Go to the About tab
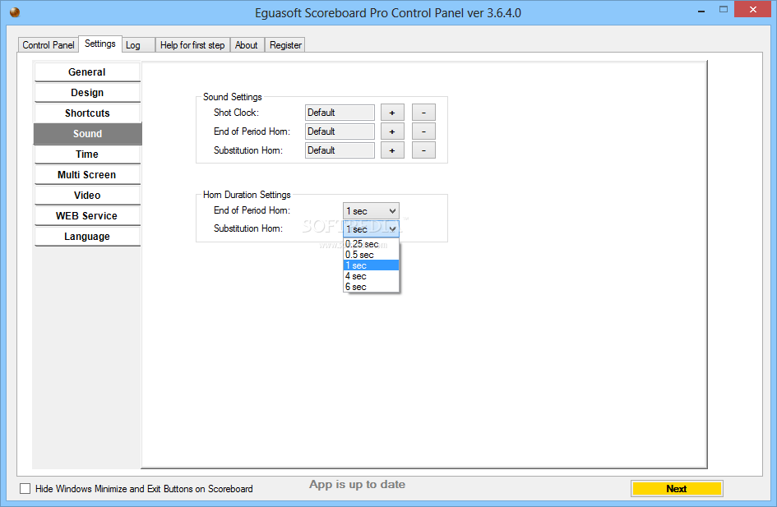777x507 pixels. pyautogui.click(x=247, y=45)
